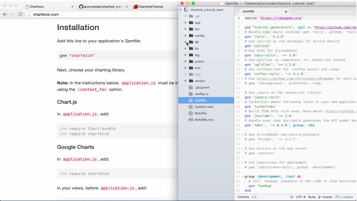Viewport: 357px width, 201px height.
Task: Close the Chartkick browser tab
Action: click(x=72, y=6)
